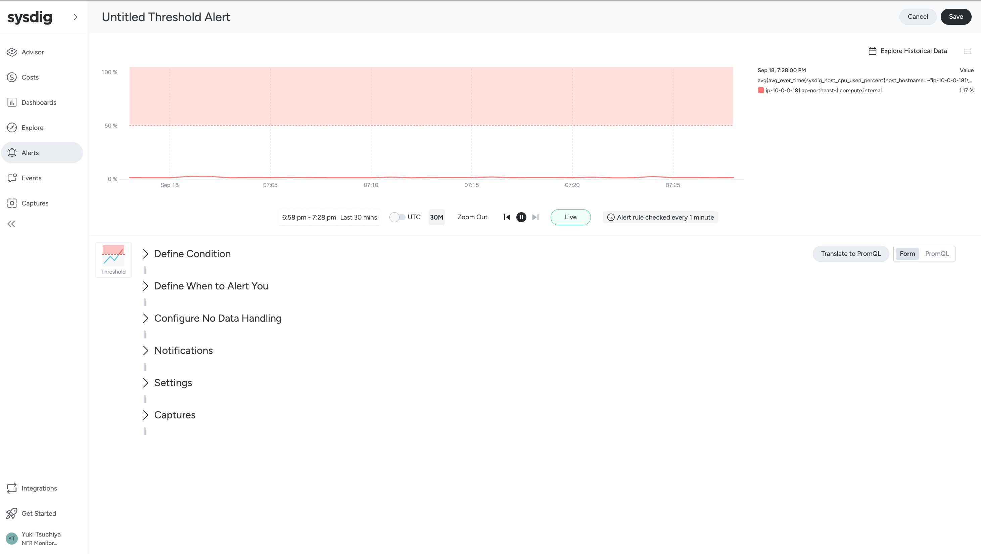Toggle Live mode on the timeline
981x554 pixels.
(x=570, y=217)
